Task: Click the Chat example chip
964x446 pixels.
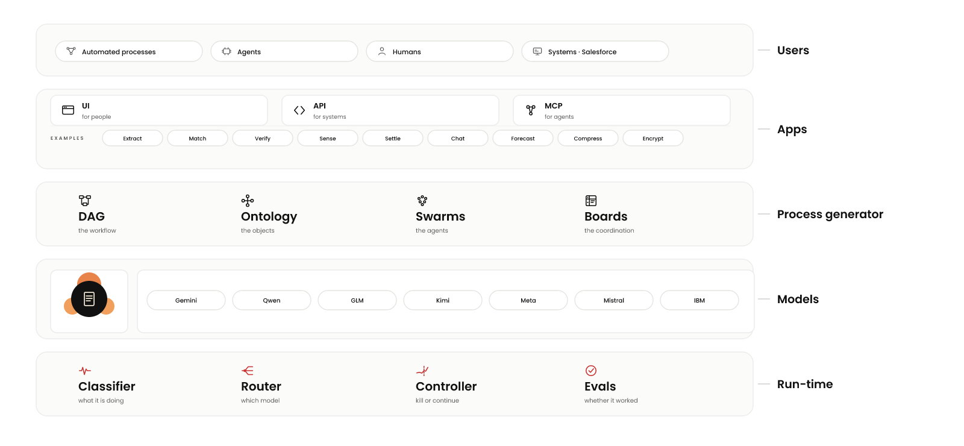Action: coord(458,138)
